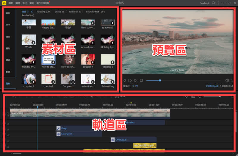
Task: Download the couples 5 template
Action: pyautogui.click(x=112, y=62)
